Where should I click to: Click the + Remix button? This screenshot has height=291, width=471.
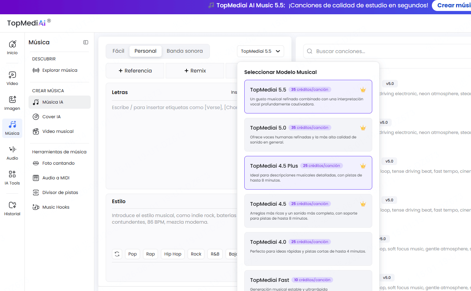pyautogui.click(x=195, y=71)
